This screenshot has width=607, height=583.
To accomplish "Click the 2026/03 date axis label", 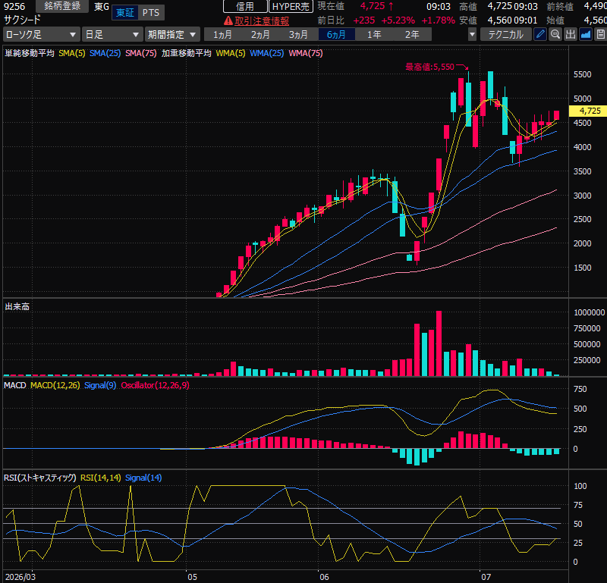I will click(x=20, y=577).
